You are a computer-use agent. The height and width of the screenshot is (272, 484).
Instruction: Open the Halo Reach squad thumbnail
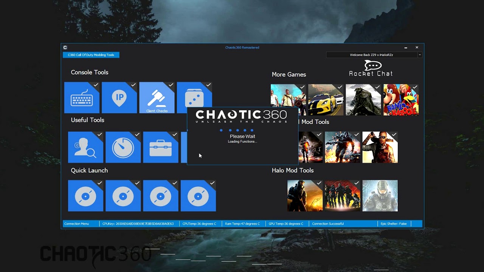342,196
